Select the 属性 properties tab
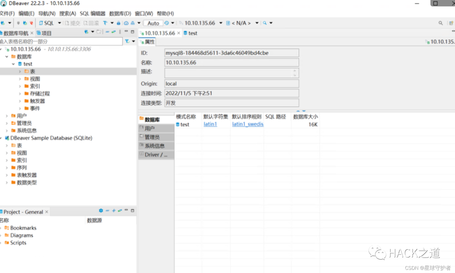Screen dimensions: 455x273 tap(148, 42)
